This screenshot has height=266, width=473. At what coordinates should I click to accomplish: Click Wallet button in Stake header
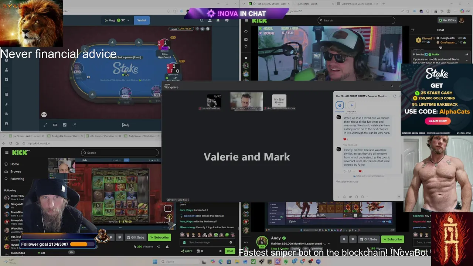[x=142, y=20]
